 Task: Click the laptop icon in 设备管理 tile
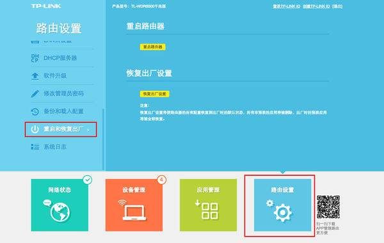pos(133,210)
